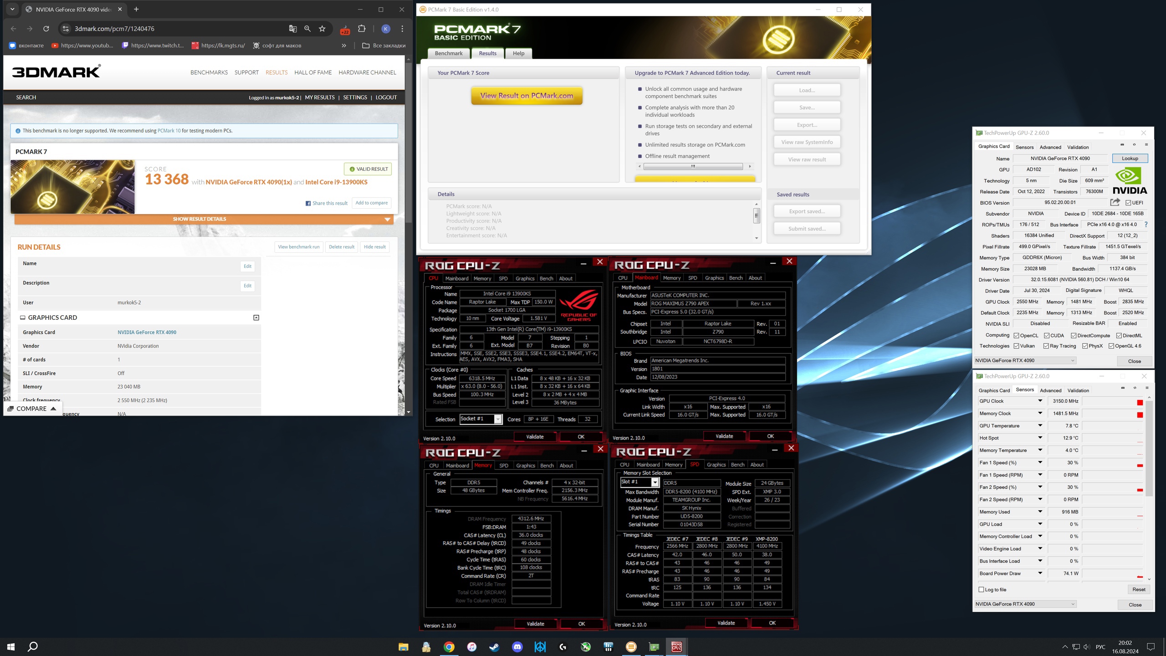Open Chrome extensions puzzle icon

tap(362, 29)
